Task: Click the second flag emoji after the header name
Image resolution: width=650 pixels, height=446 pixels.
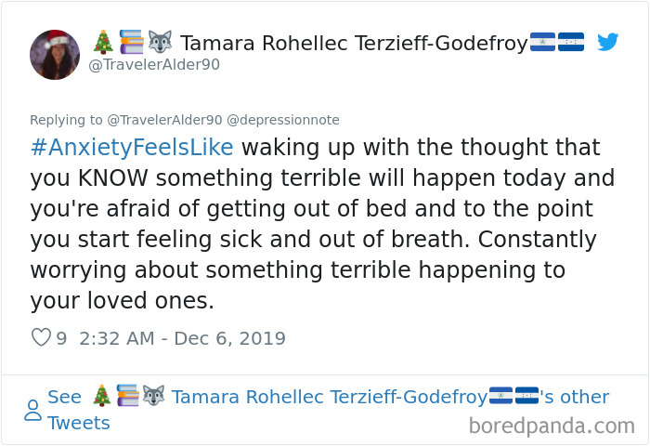Action: pos(571,43)
